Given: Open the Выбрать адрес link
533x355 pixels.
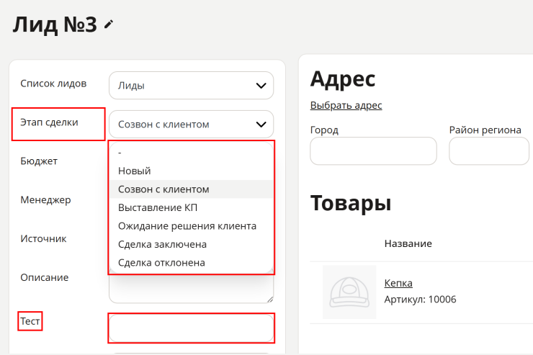Looking at the screenshot, I should 346,105.
